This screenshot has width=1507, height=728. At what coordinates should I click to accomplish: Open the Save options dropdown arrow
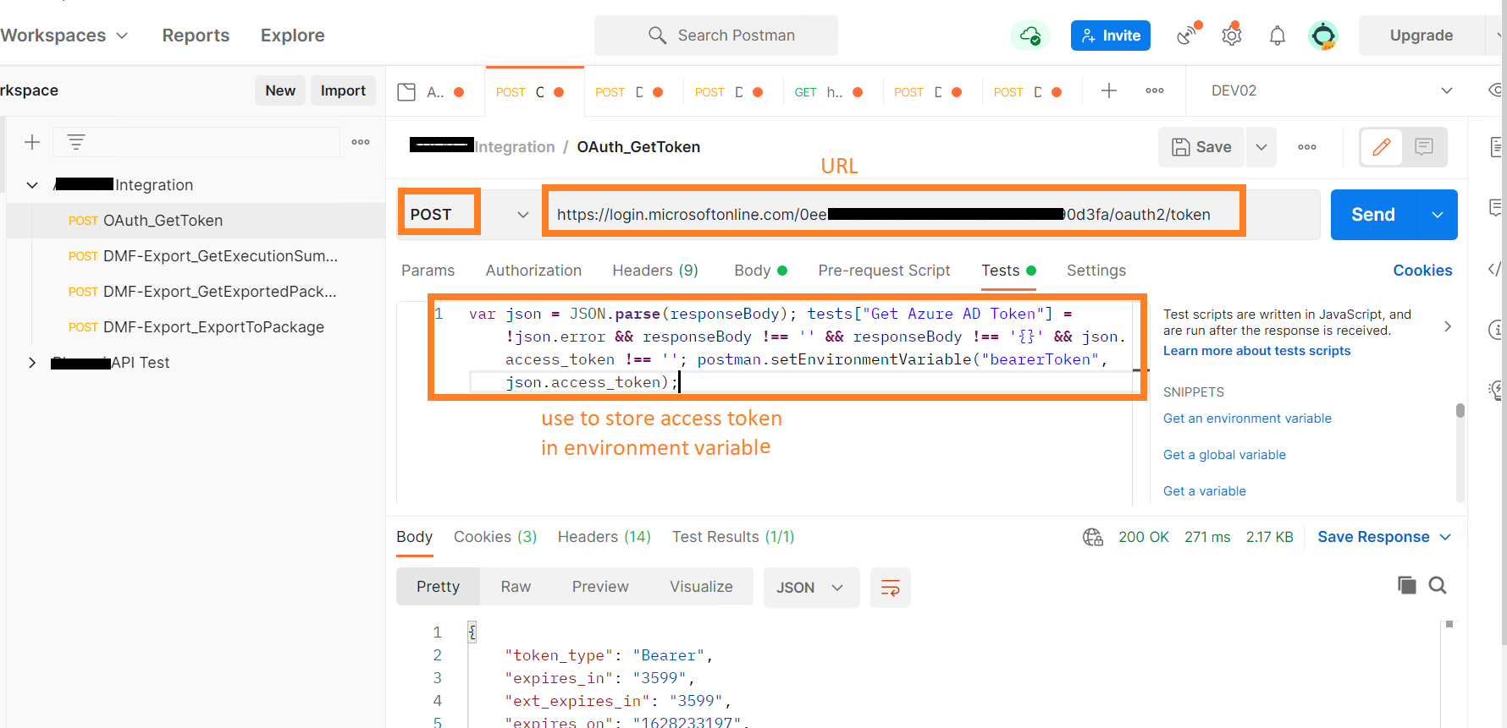click(x=1261, y=147)
